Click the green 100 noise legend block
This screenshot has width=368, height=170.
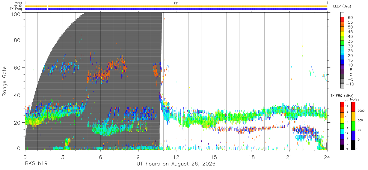[353, 126]
